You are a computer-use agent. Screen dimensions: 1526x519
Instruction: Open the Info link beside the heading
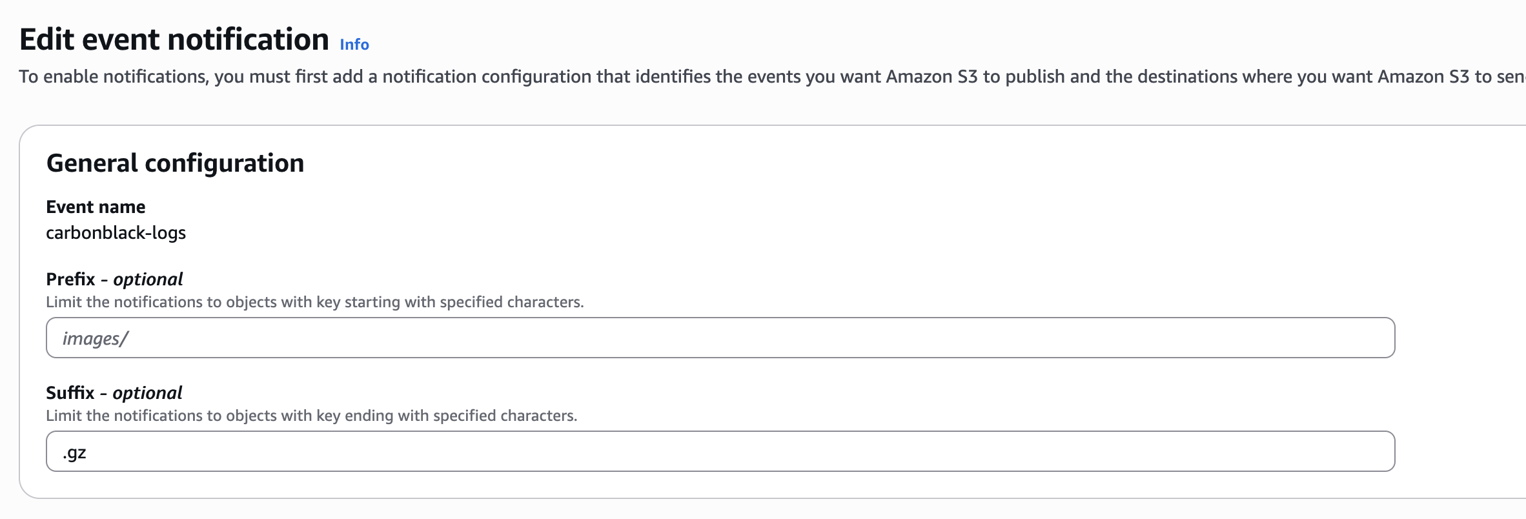coord(354,45)
